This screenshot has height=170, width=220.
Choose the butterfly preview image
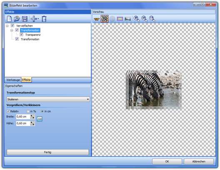tap(97, 19)
